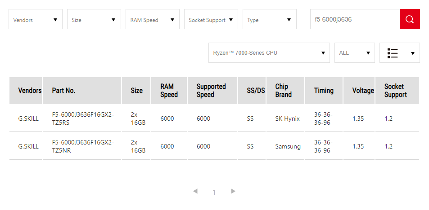Expand the Socket Support filter dropdown
429x210 pixels.
(211, 20)
